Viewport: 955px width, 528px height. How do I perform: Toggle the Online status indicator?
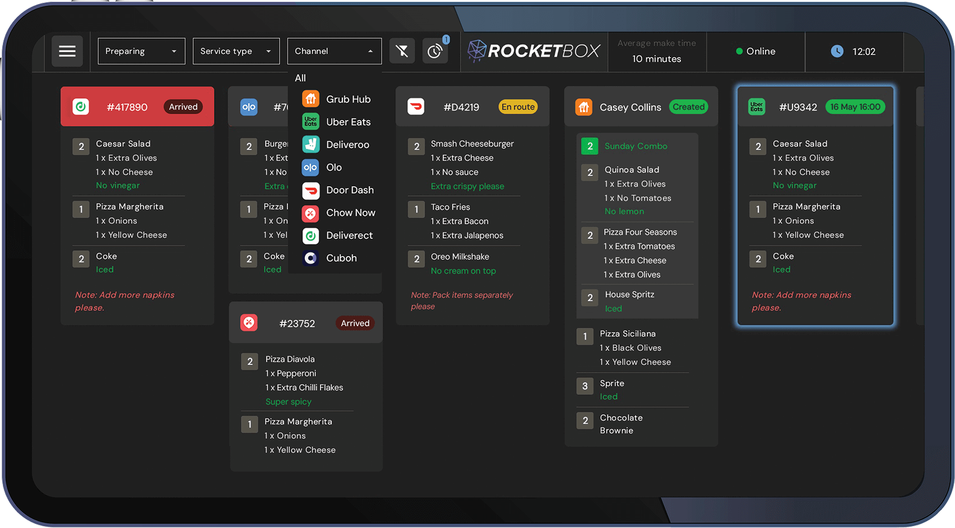(755, 51)
